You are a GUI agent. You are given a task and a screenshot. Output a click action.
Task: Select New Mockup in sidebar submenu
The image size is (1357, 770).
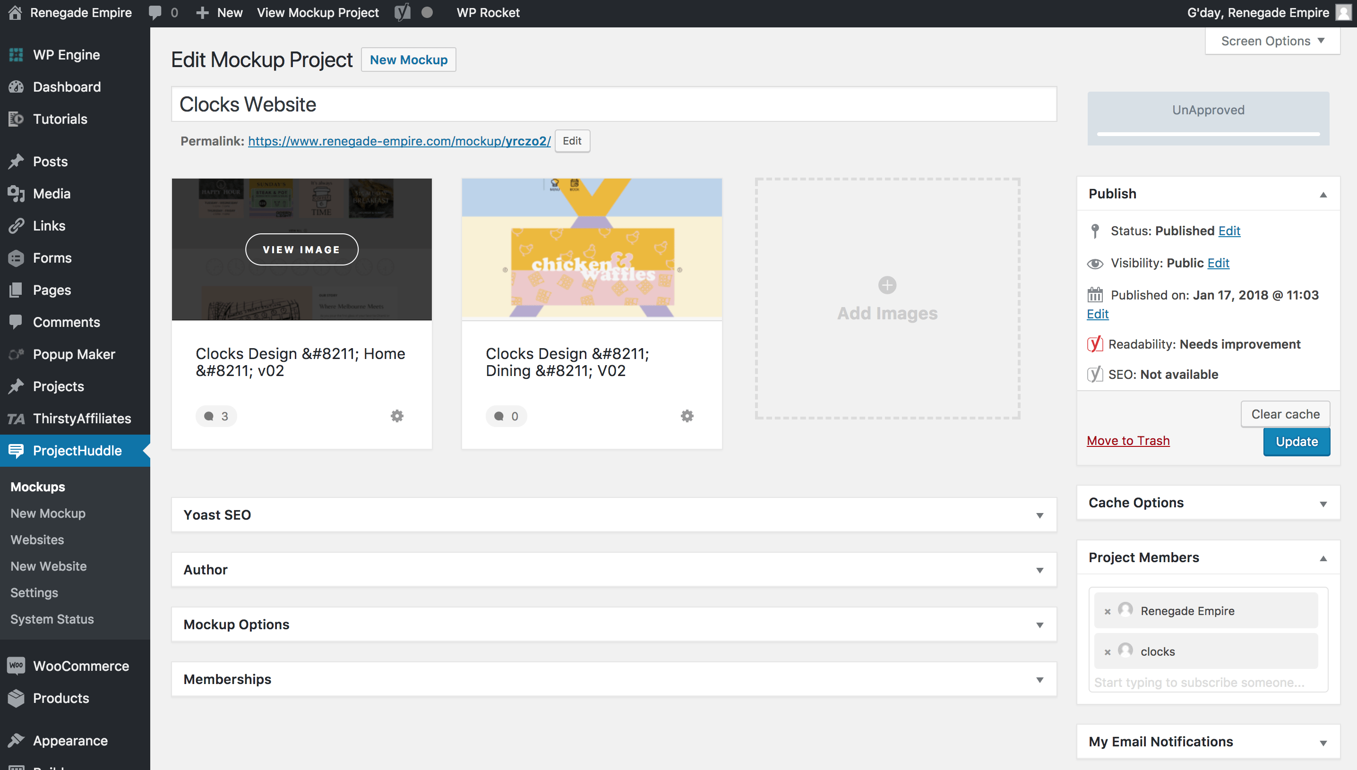coord(48,513)
